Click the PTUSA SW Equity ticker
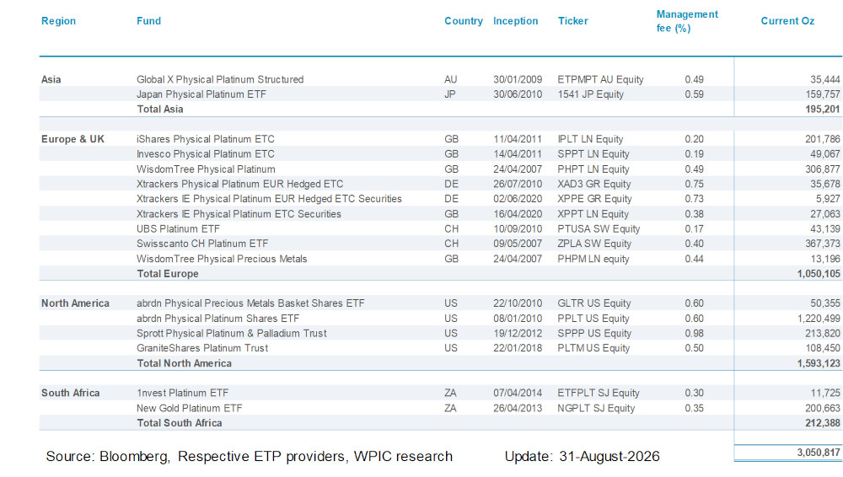This screenshot has width=843, height=477. (x=599, y=229)
